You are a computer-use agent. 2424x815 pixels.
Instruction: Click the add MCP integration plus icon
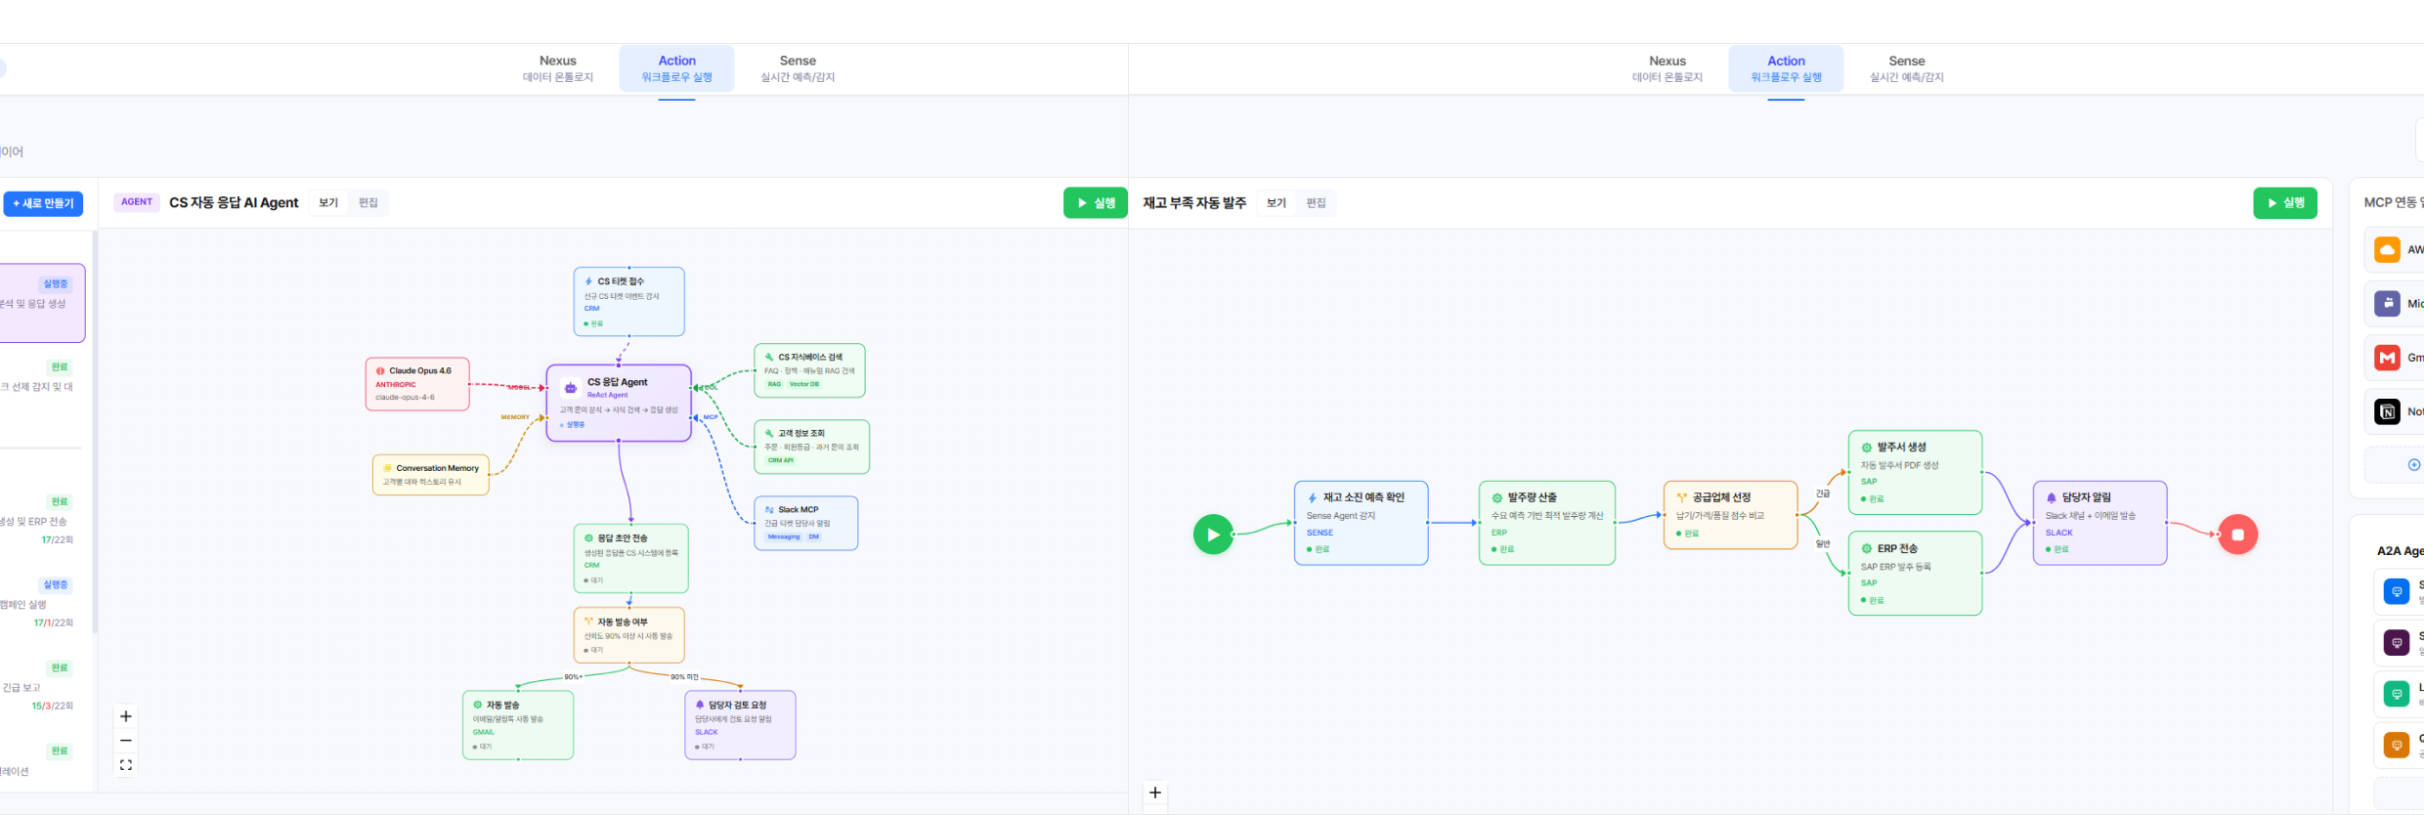click(2413, 465)
